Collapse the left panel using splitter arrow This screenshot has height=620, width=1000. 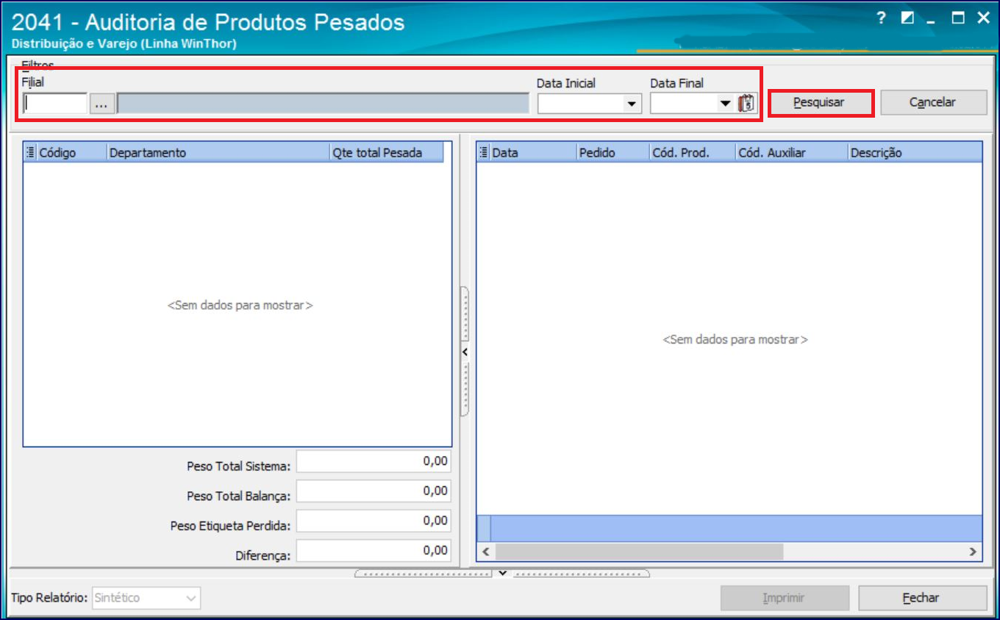[465, 352]
